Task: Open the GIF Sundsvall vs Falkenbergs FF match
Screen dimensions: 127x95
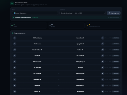Action: 66,74
